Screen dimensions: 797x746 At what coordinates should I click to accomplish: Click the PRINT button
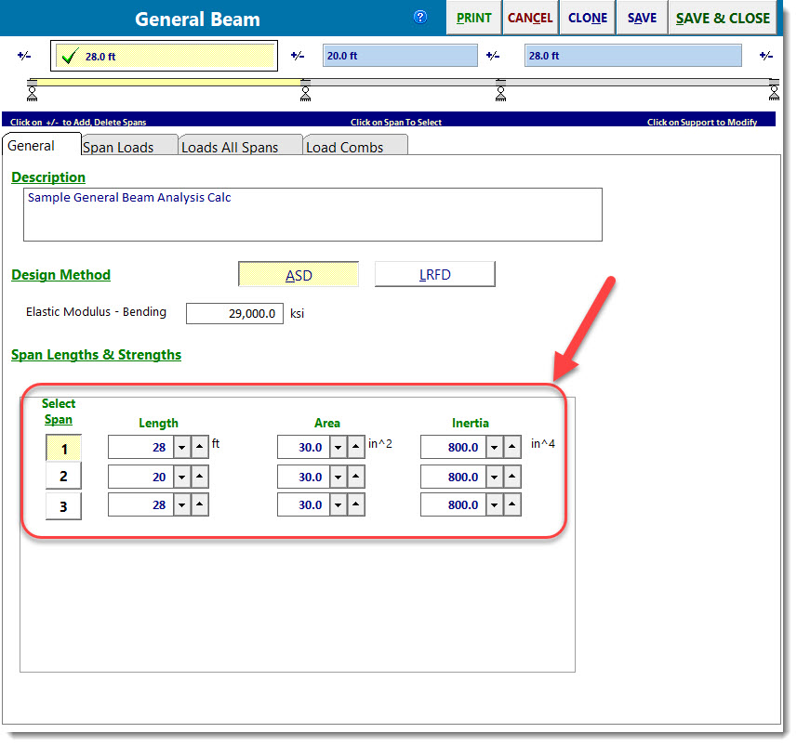click(x=473, y=18)
